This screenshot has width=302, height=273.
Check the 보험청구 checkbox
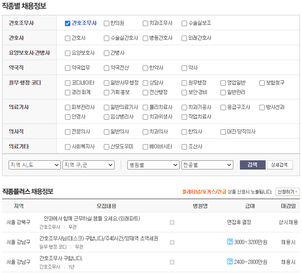click(262, 83)
